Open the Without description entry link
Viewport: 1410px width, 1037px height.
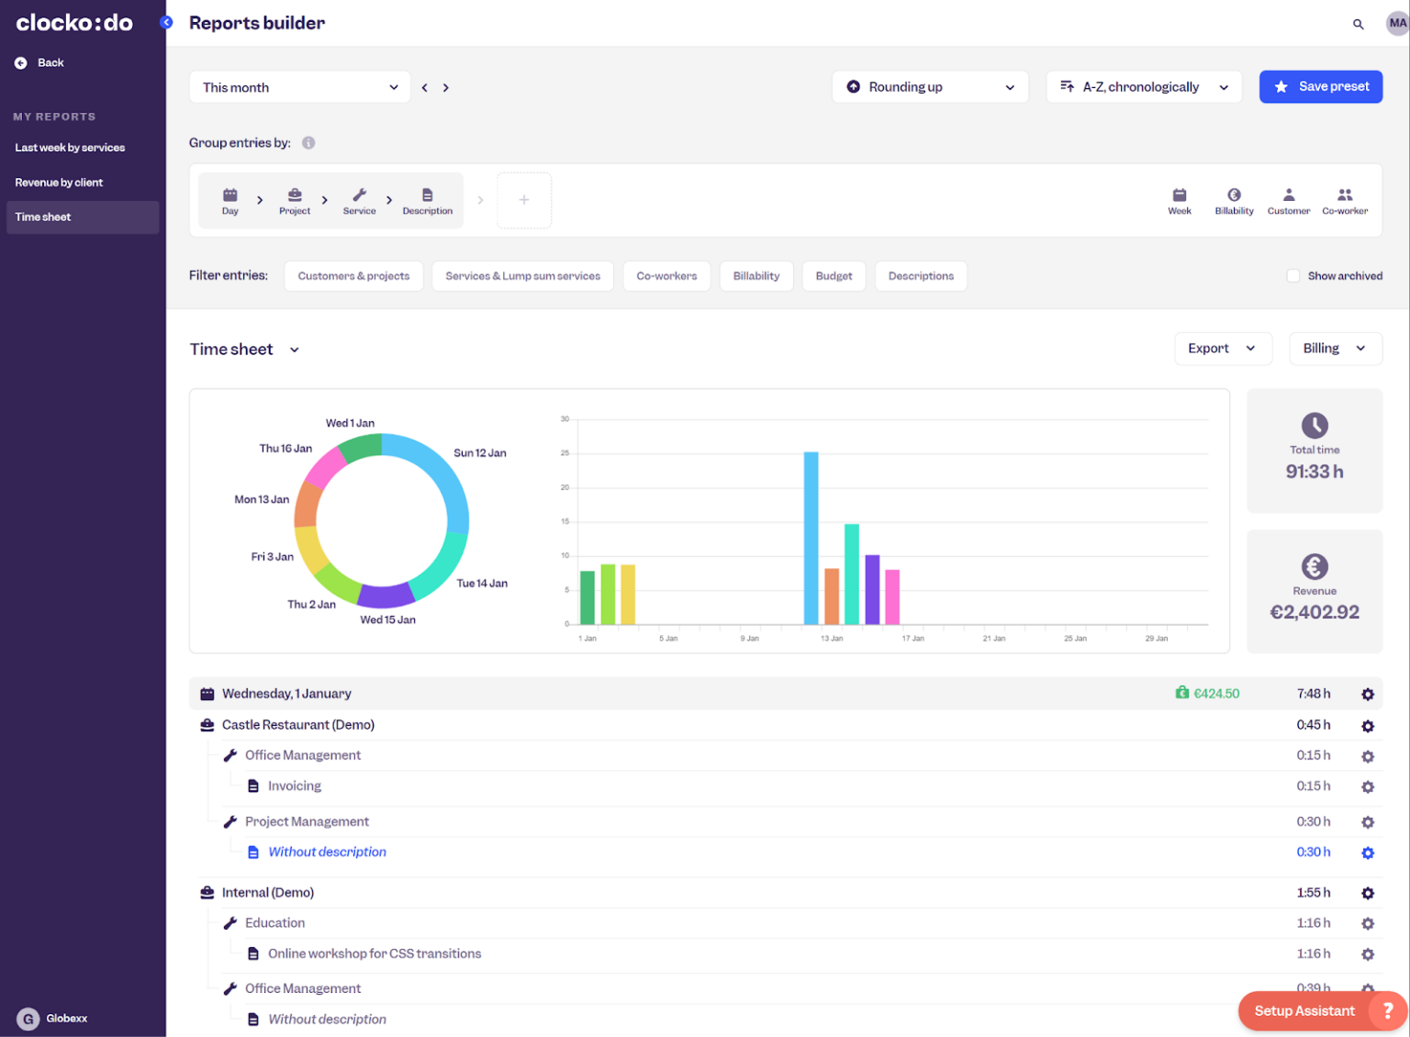tap(327, 852)
